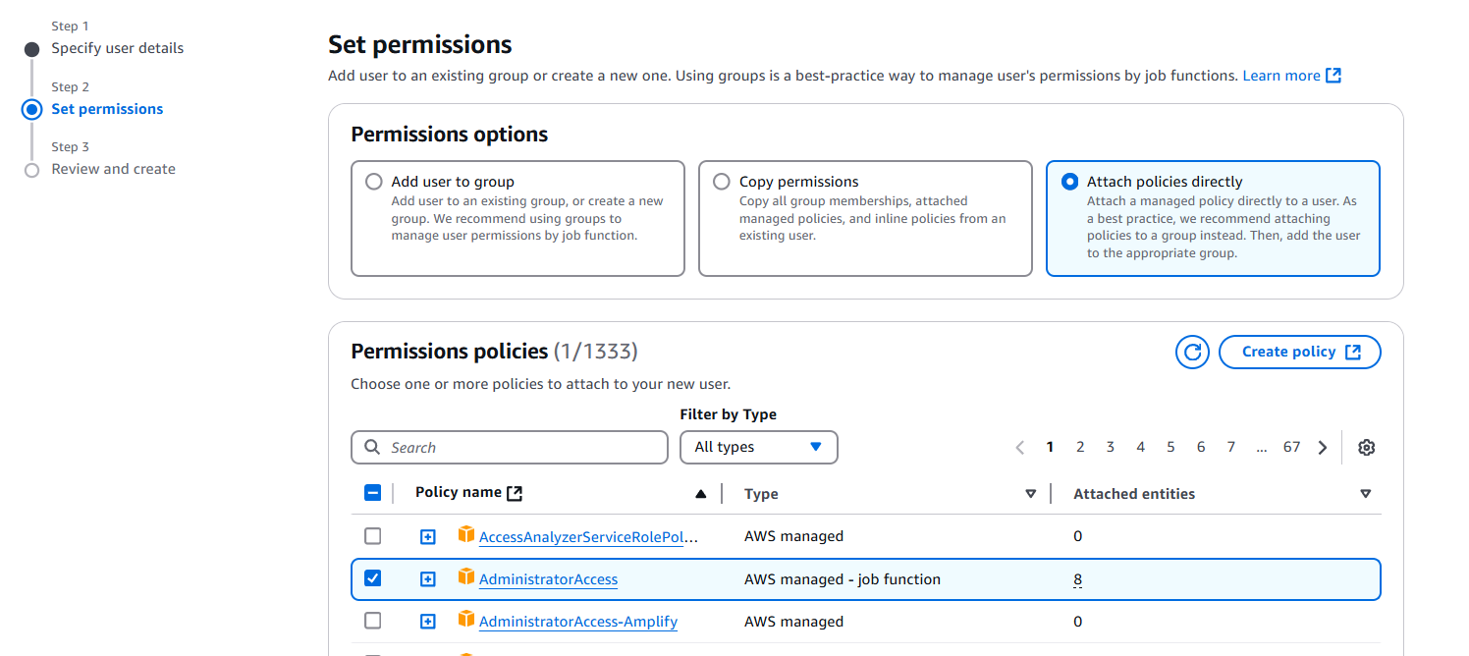The width and height of the screenshot is (1469, 656).
Task: Click the previous page left chevron
Action: [x=1019, y=447]
